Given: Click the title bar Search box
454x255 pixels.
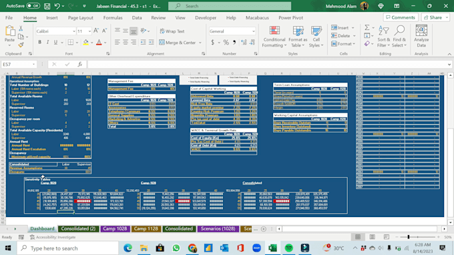Looking at the screenshot, I should click(x=230, y=6).
